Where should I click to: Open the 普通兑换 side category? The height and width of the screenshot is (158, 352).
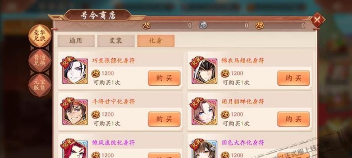point(40,60)
